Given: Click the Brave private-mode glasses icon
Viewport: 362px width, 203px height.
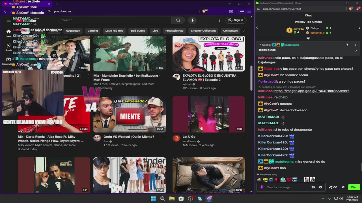Looking at the screenshot, I should click(242, 11).
